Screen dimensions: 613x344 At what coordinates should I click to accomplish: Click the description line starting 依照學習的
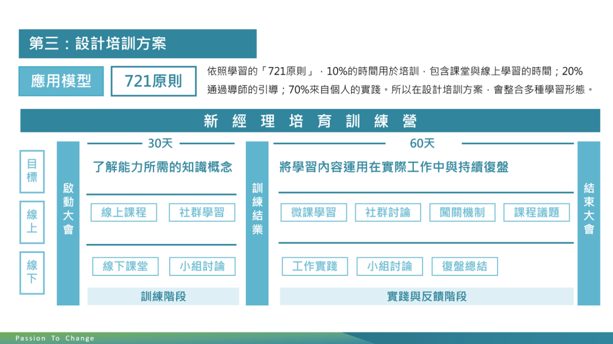pos(395,71)
